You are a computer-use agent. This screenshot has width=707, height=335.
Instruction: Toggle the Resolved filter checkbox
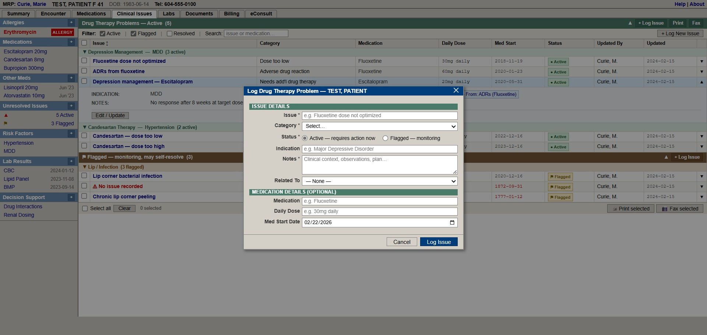point(169,34)
